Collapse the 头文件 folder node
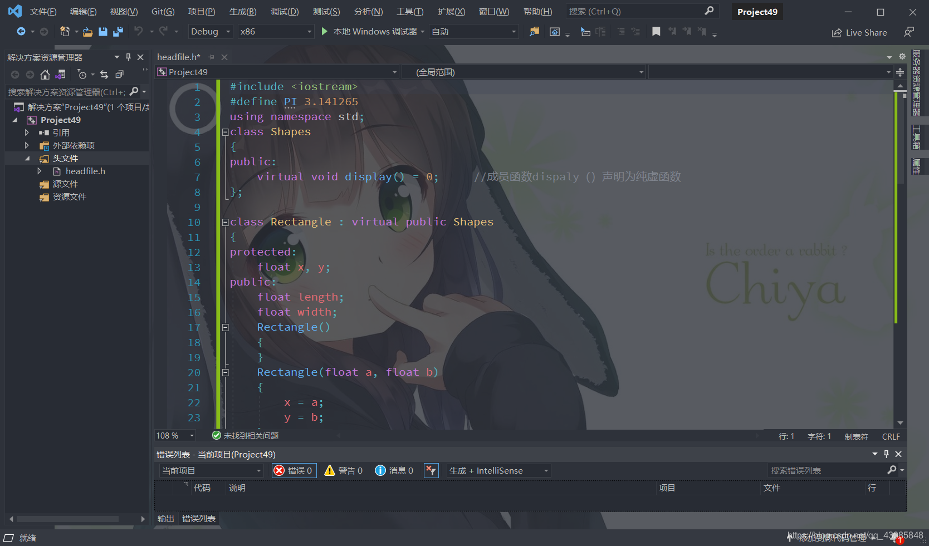Screen dimensions: 929x546 click(27, 158)
